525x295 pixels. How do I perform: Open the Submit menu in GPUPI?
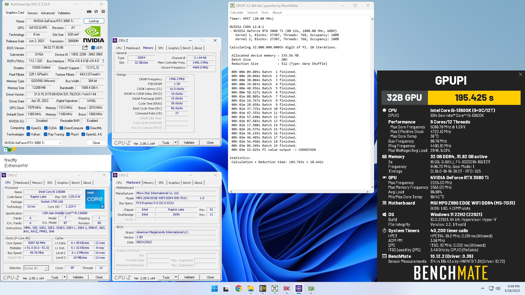click(252, 13)
